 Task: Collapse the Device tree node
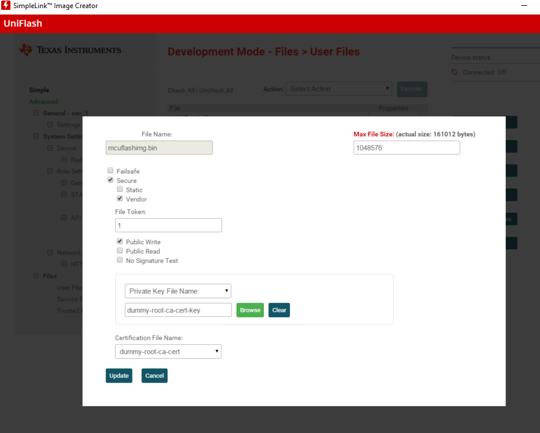50,148
